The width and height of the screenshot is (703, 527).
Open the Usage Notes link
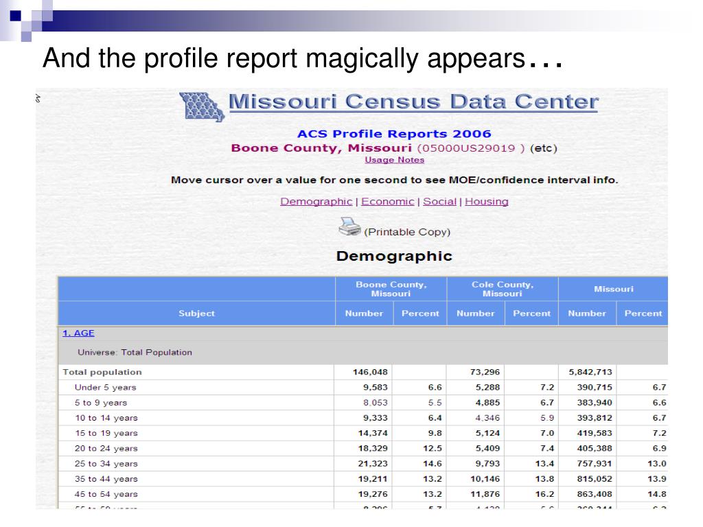coord(394,160)
